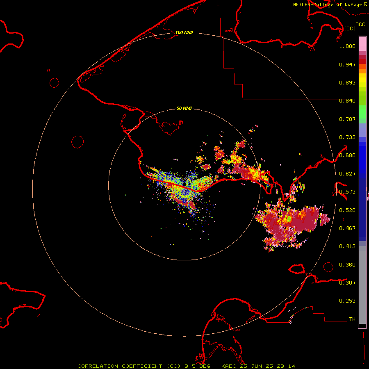Click the 0.413 scale value
The width and height of the screenshot is (369, 369).
tap(347, 246)
